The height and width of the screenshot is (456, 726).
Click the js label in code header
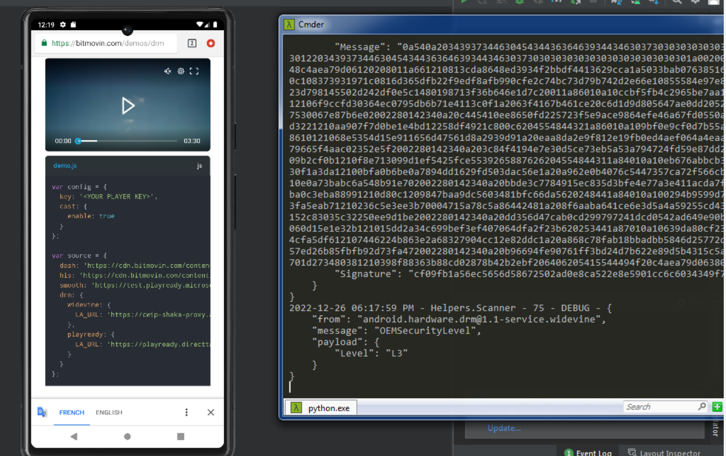(200, 166)
